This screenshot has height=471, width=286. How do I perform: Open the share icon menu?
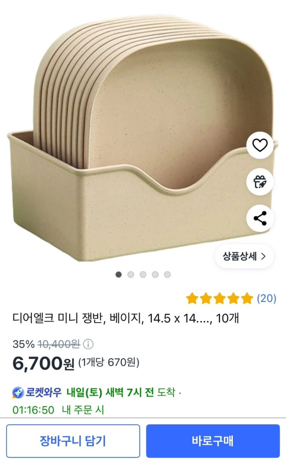(260, 218)
